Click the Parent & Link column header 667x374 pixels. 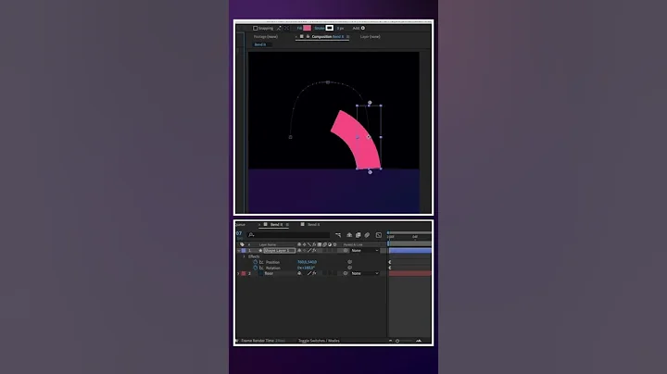(x=353, y=244)
